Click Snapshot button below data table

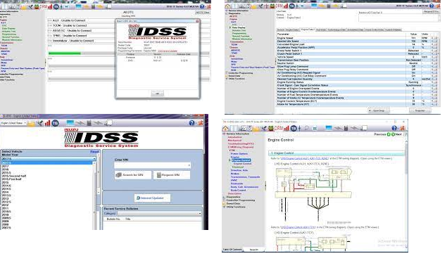(420, 110)
